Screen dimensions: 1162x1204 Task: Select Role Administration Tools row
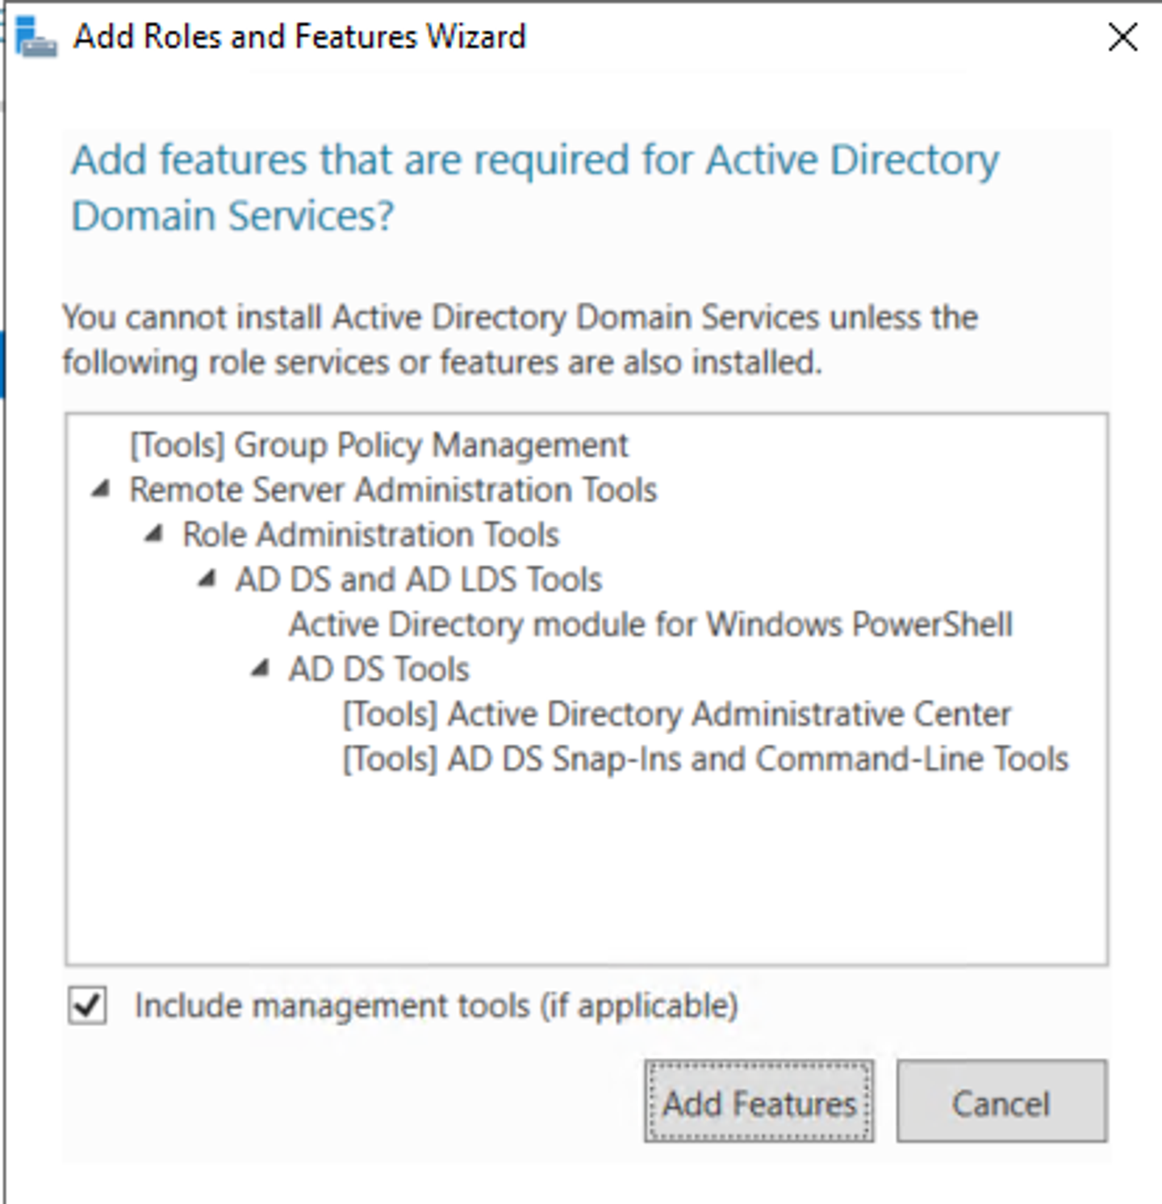pos(370,535)
